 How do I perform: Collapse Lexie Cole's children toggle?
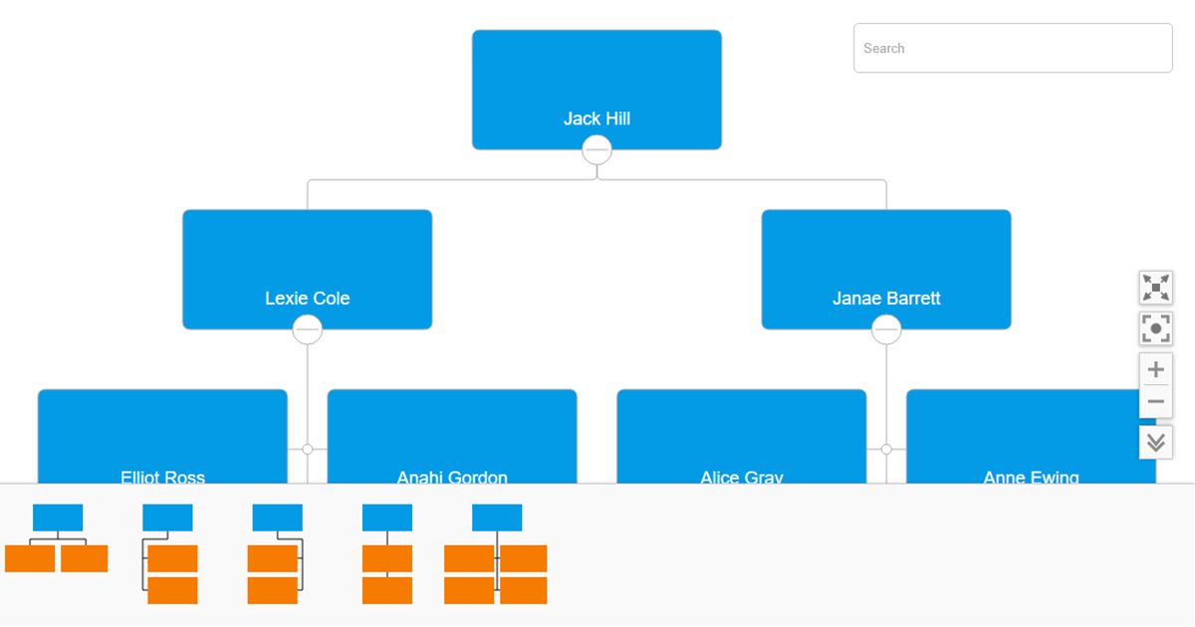click(x=308, y=328)
